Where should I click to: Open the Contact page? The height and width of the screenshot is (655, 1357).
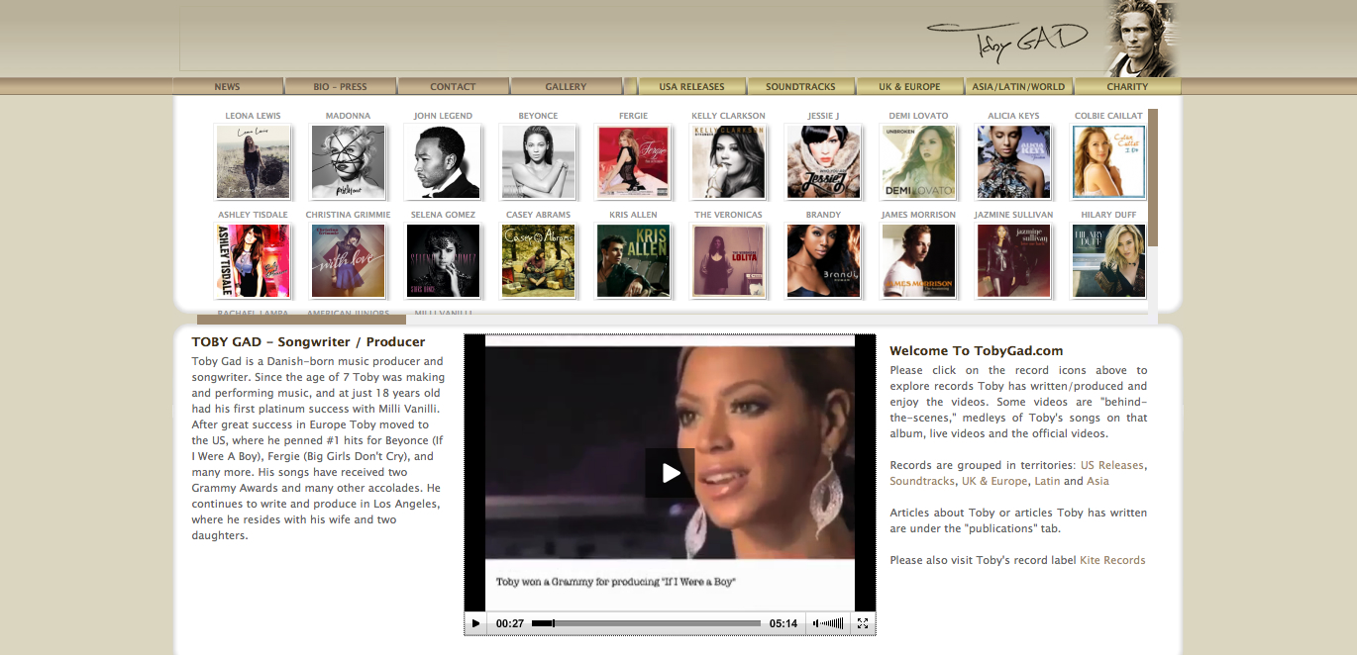454,86
